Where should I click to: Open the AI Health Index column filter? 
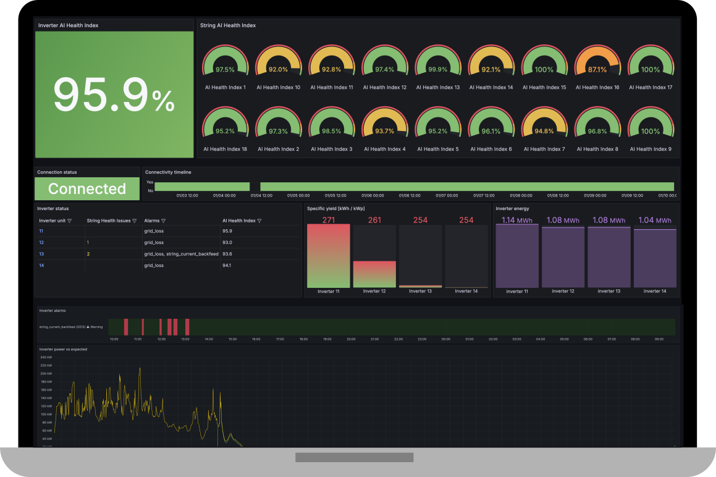click(x=259, y=221)
